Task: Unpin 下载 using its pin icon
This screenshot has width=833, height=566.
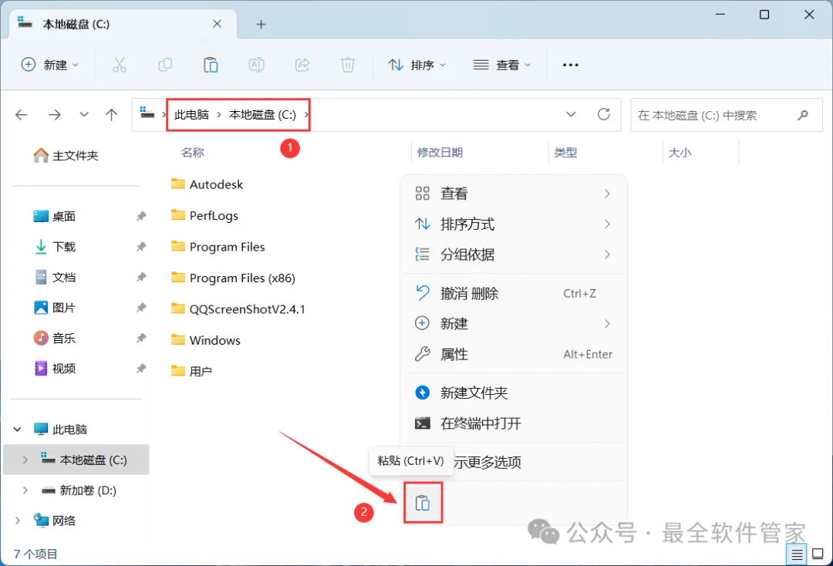Action: pyautogui.click(x=141, y=247)
